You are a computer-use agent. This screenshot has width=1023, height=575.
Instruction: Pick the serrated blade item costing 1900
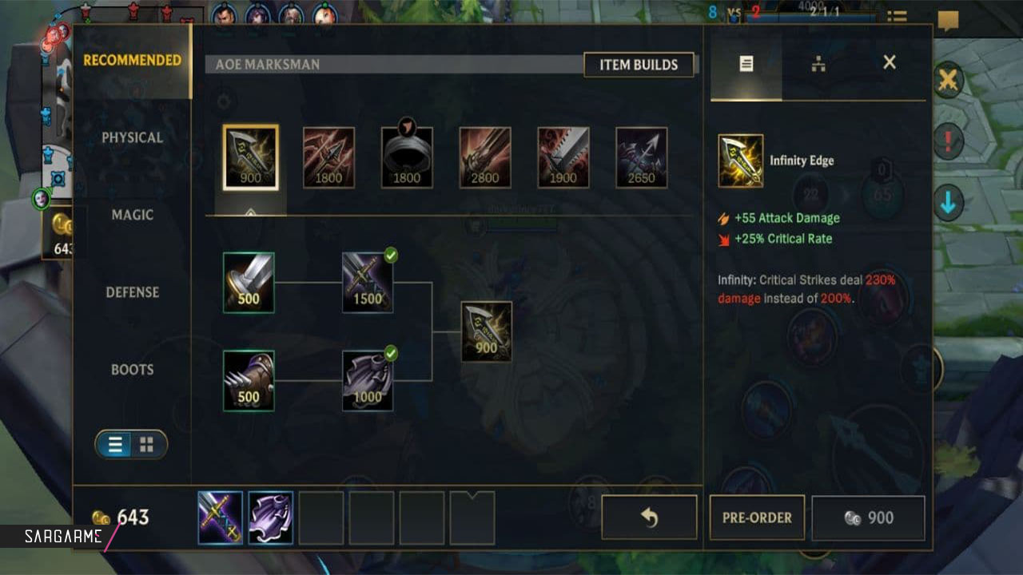click(x=563, y=157)
